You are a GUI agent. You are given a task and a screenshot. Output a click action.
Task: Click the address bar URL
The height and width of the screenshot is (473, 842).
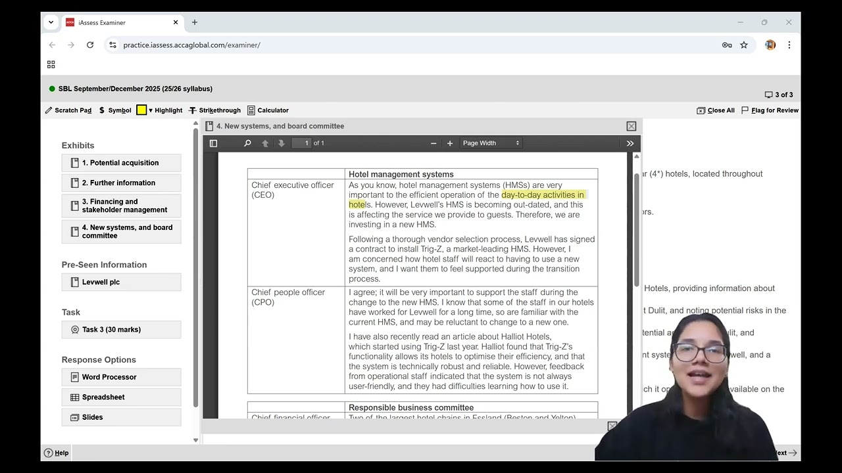192,45
